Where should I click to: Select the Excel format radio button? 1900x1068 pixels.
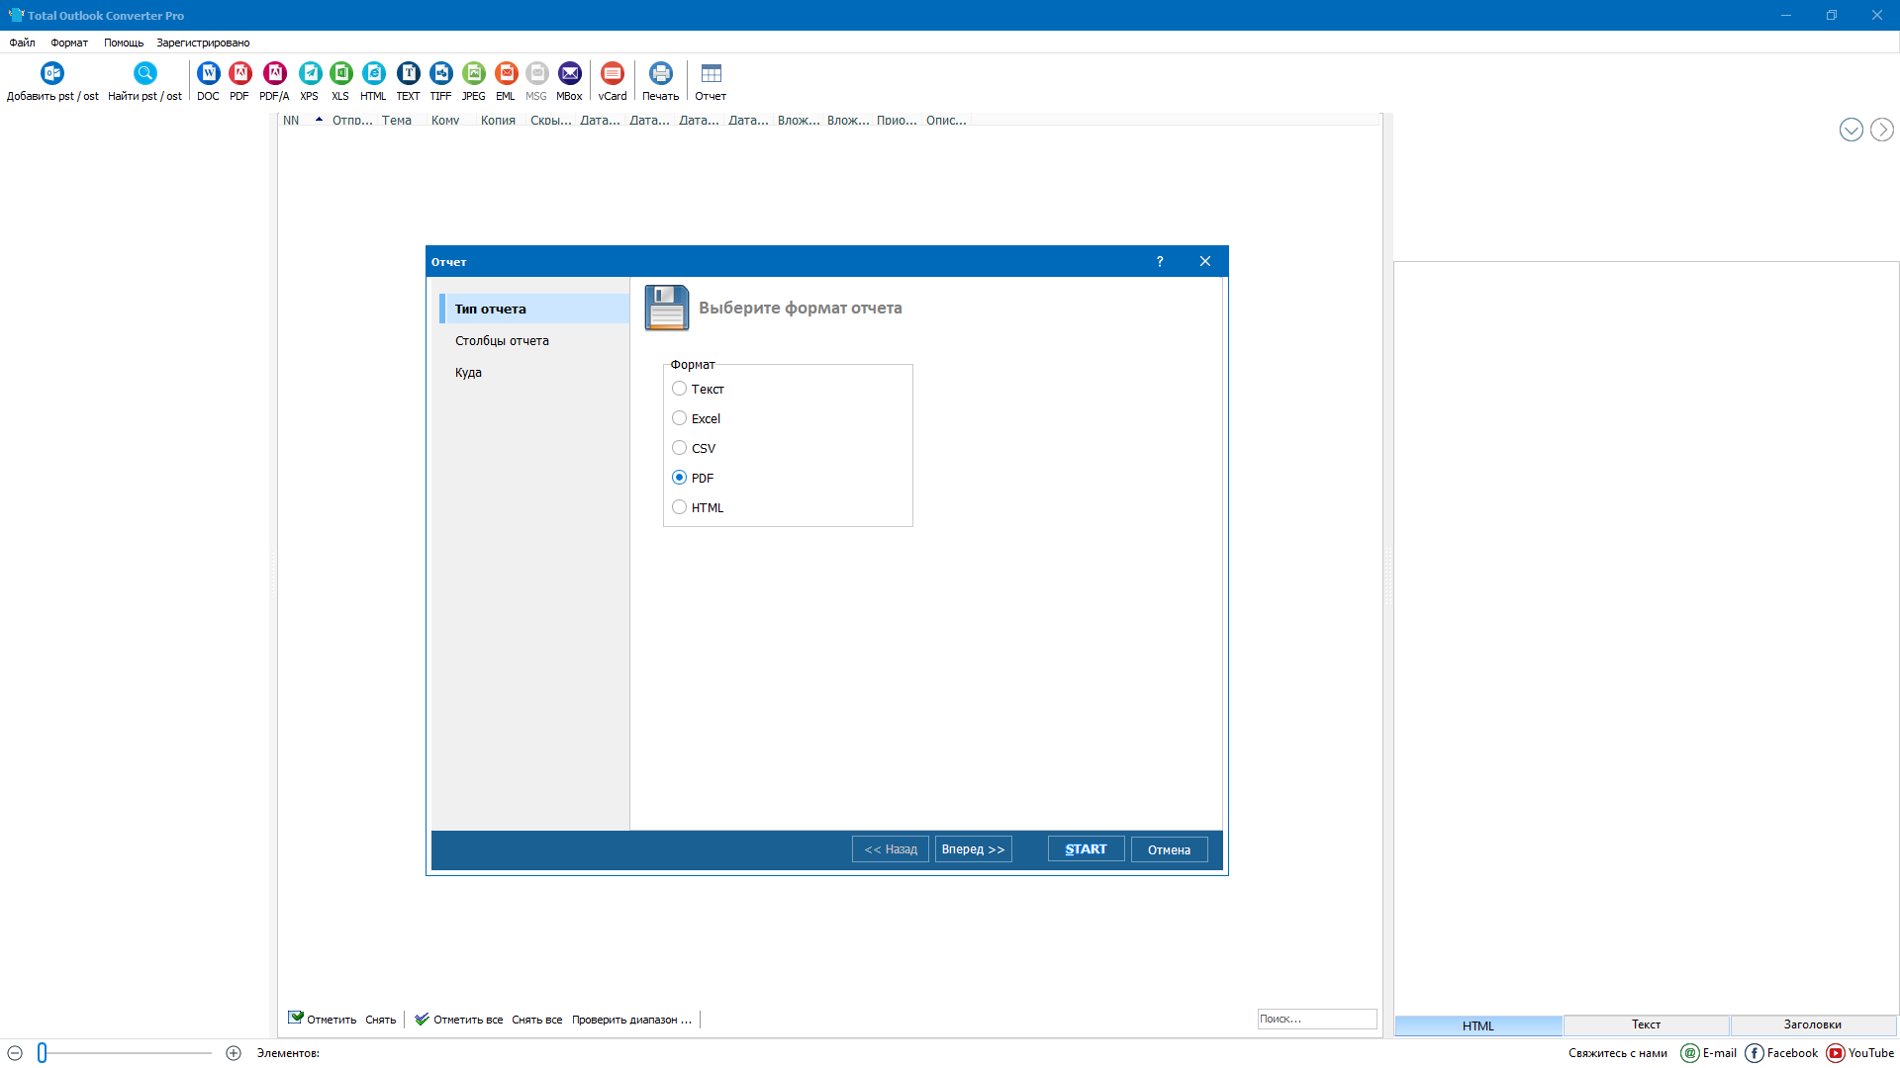679,418
